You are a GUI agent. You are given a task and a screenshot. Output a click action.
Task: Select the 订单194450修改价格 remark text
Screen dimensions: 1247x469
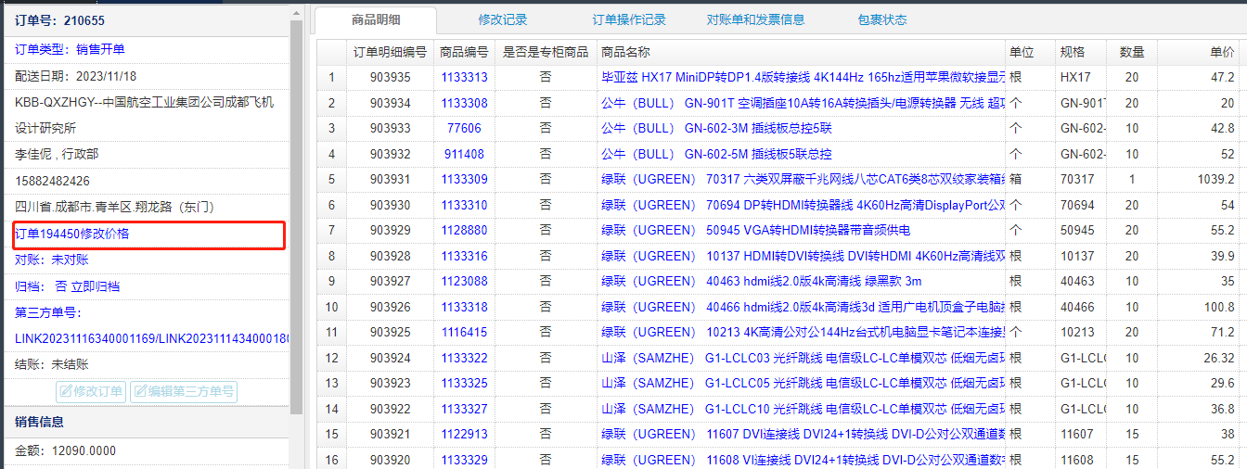tap(72, 234)
